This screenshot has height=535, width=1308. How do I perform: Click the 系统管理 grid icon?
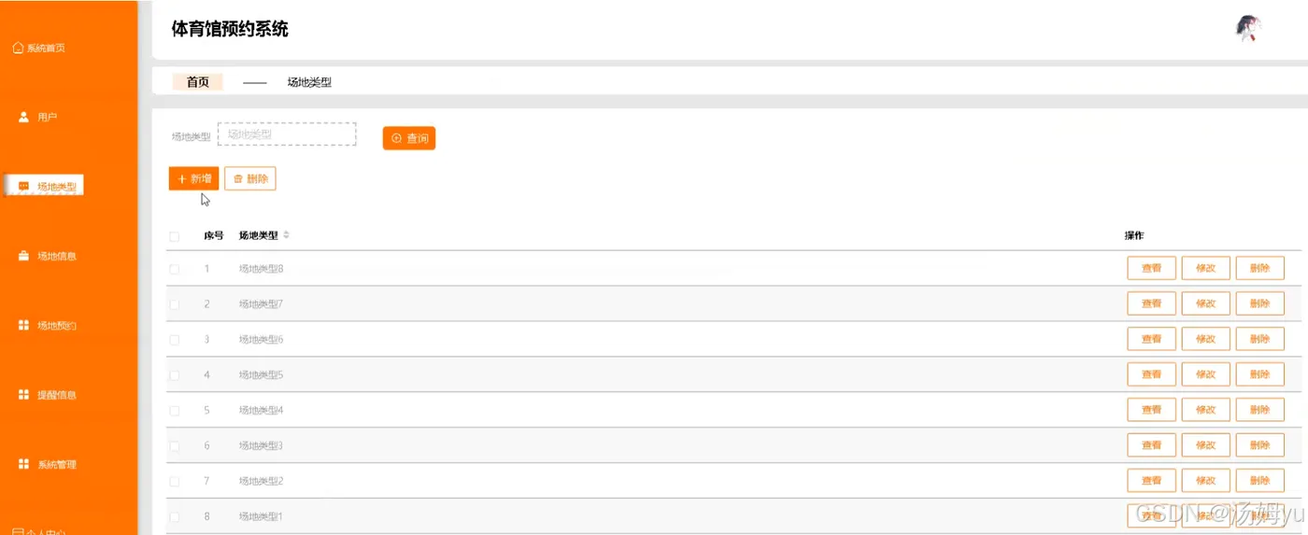(24, 464)
